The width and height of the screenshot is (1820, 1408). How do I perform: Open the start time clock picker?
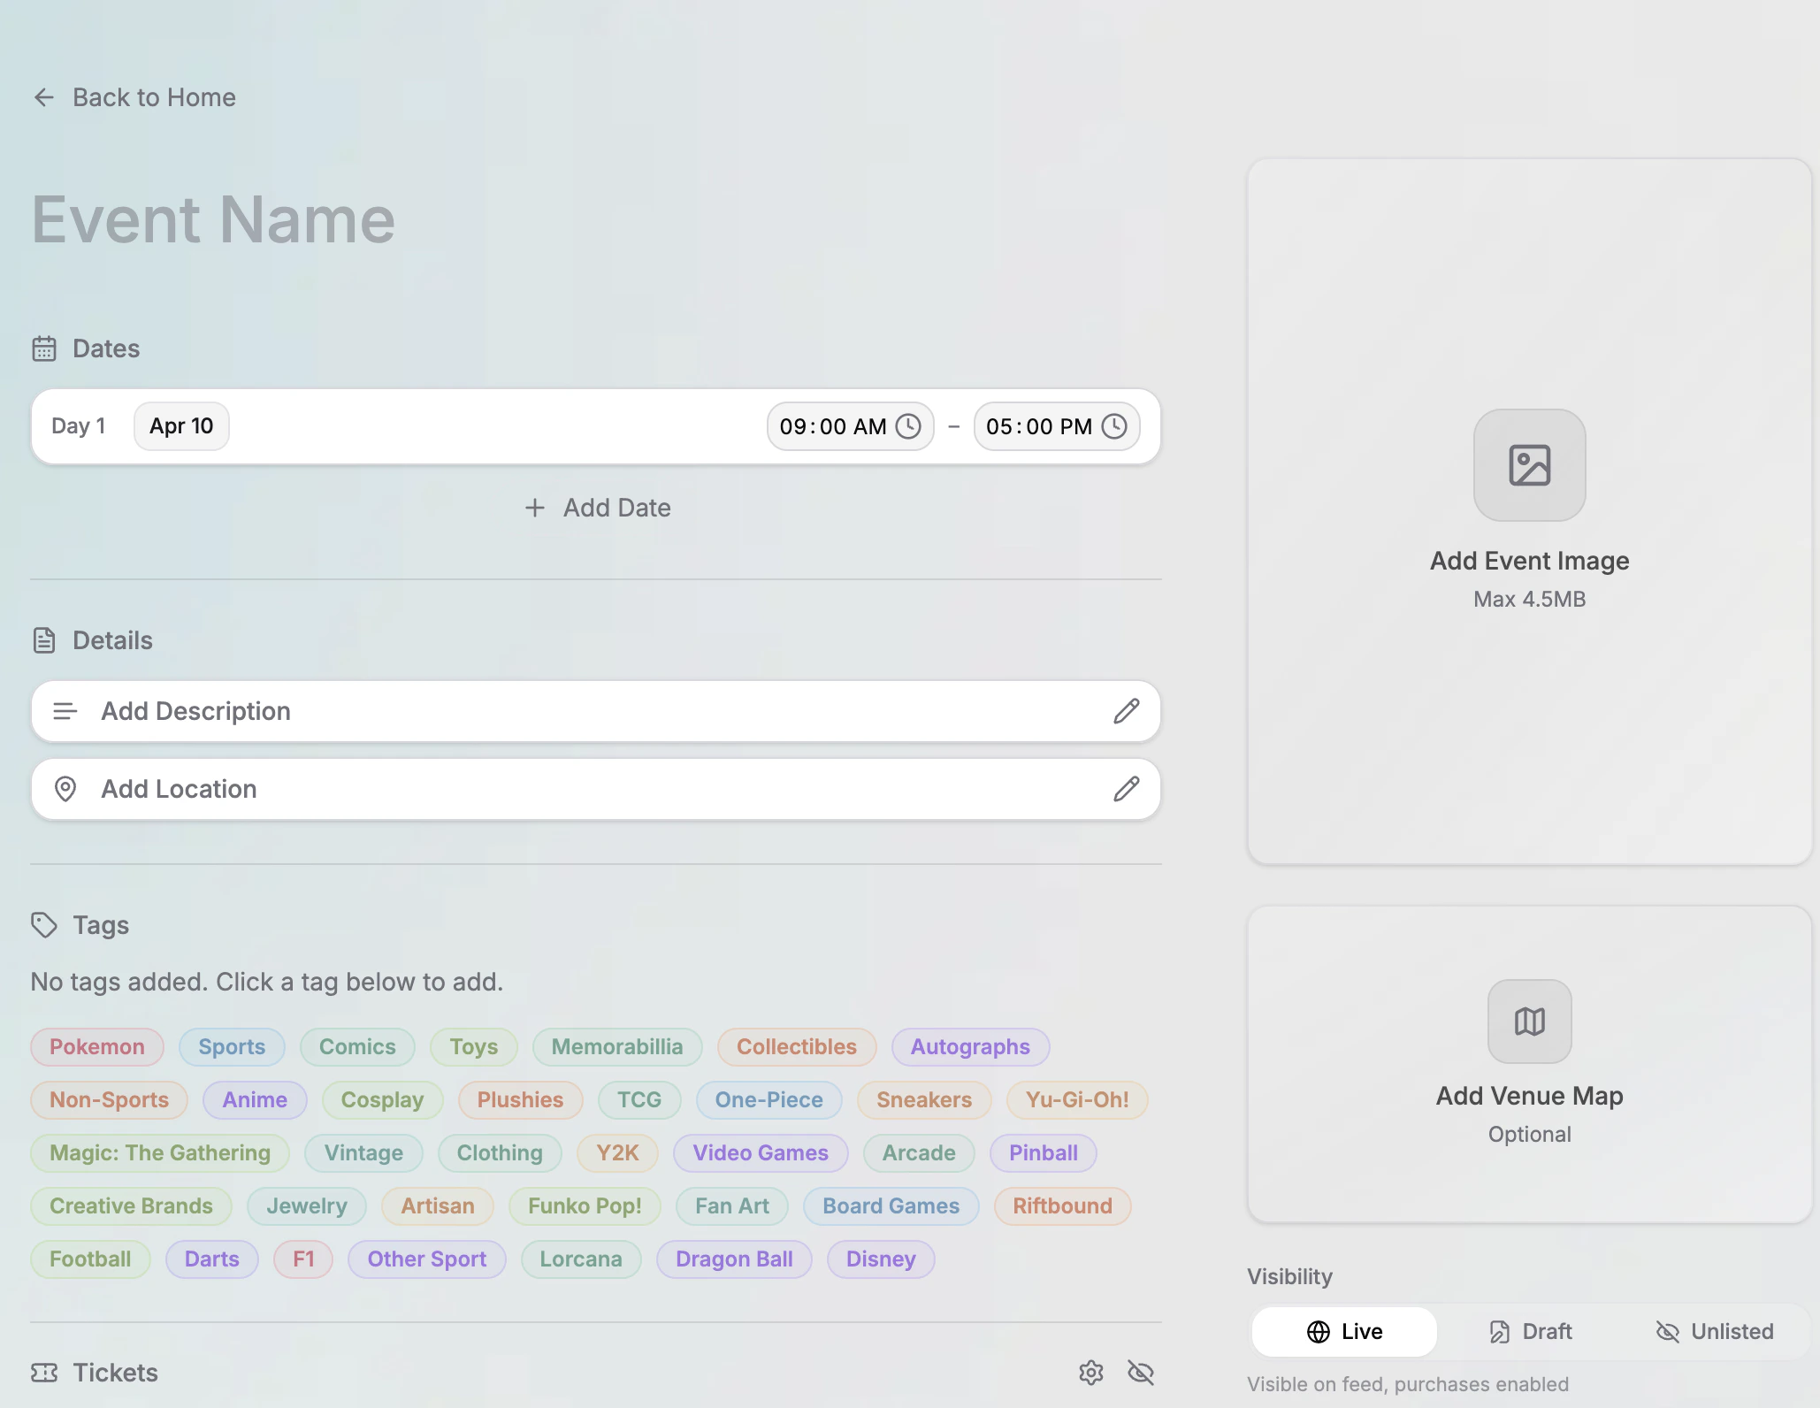tap(908, 426)
